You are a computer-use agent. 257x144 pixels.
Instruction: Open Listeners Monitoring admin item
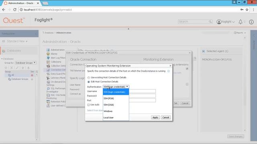coord(58,78)
